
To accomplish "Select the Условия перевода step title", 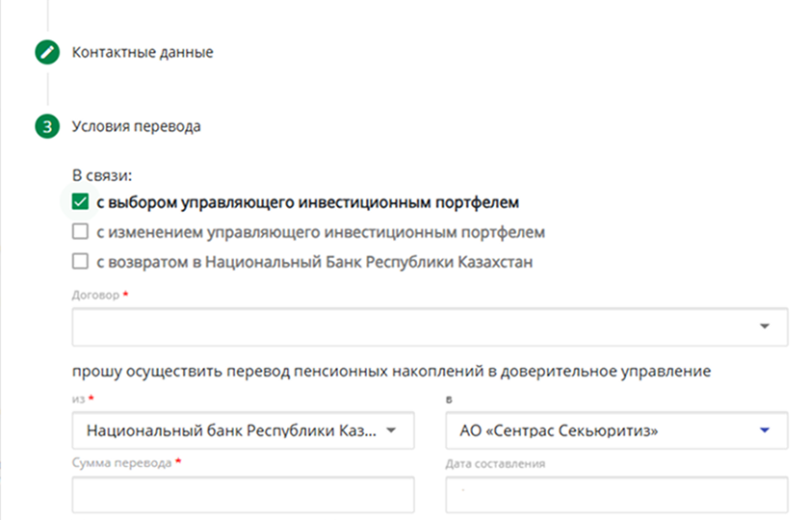I will pyautogui.click(x=137, y=126).
